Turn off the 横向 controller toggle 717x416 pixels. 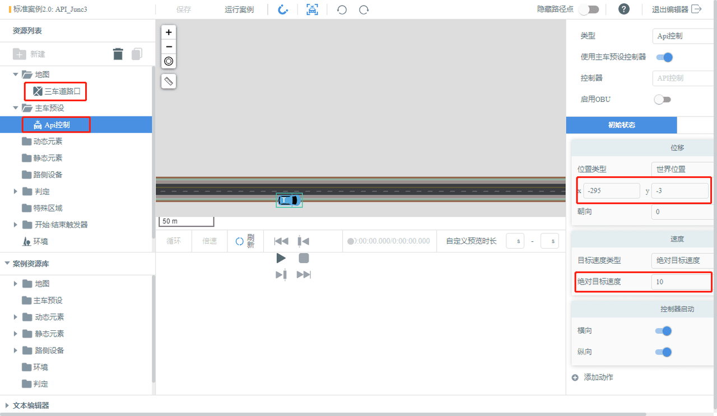click(664, 331)
